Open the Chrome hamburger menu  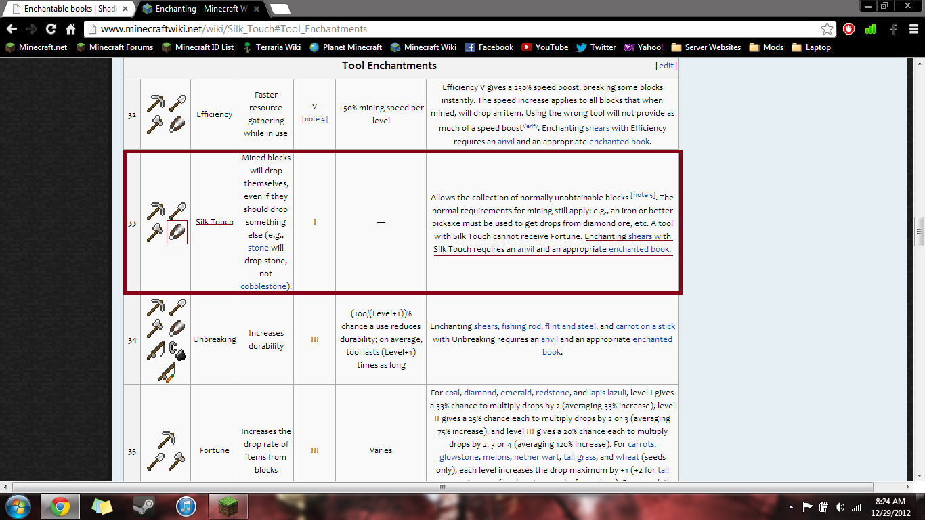pos(914,29)
